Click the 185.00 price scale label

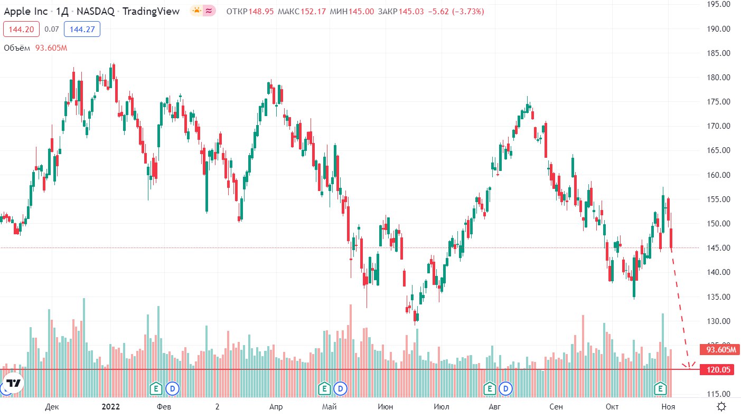(x=718, y=53)
